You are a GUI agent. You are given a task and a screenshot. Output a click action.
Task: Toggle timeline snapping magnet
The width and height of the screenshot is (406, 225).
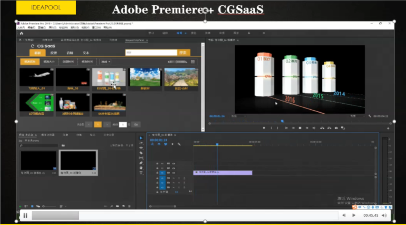(x=159, y=144)
